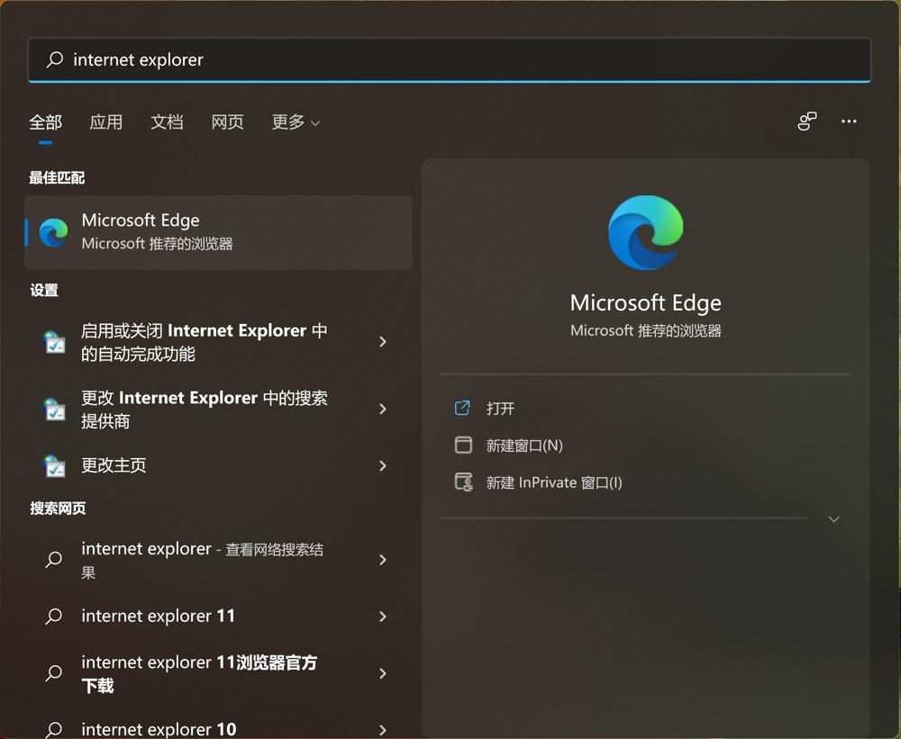Click the Microsoft Edge icon under 最佳匹配

[x=53, y=232]
